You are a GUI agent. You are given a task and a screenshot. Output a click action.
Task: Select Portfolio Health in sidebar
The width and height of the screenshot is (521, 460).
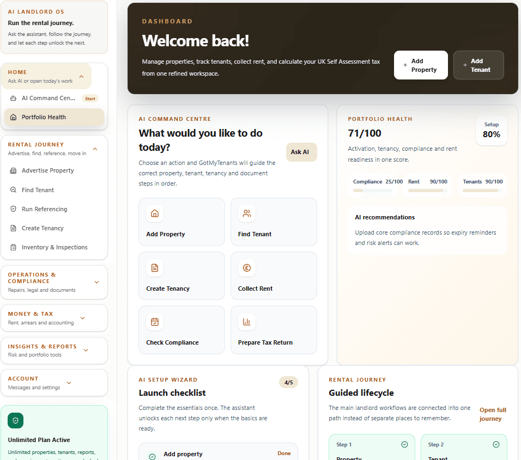point(54,117)
